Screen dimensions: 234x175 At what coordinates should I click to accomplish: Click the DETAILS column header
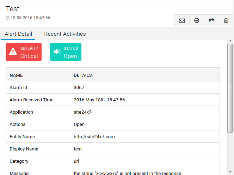[x=82, y=75]
